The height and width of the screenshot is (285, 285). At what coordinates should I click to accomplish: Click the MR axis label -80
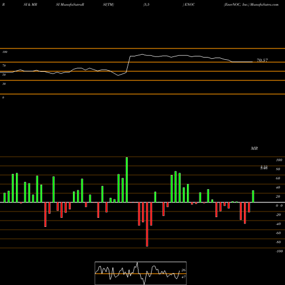click(x=278, y=242)
